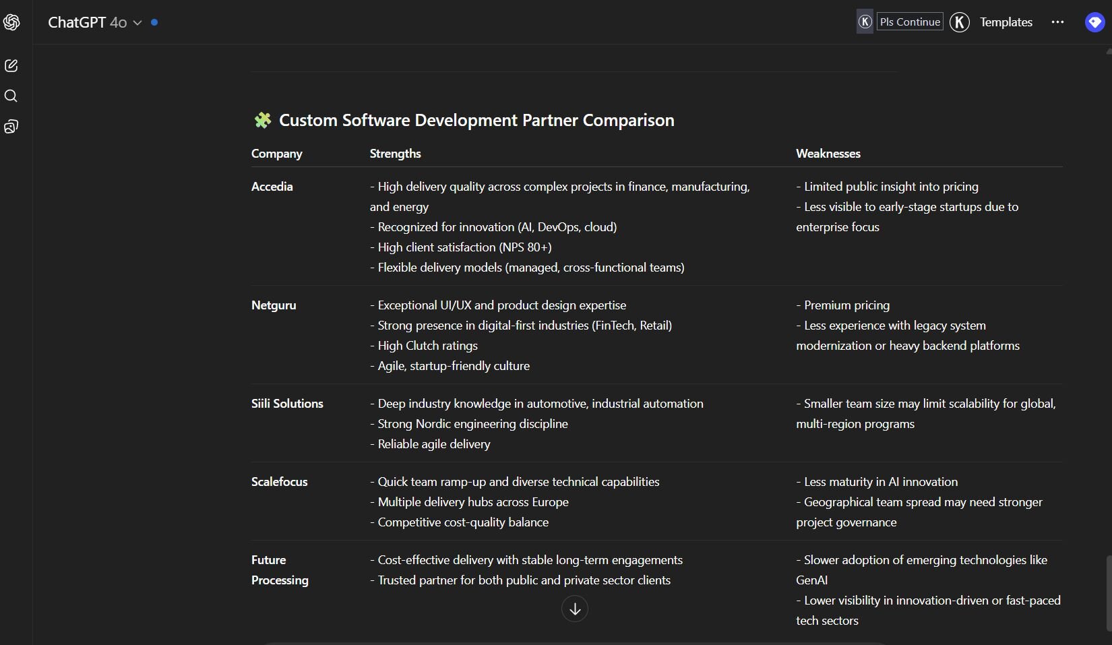Viewport: 1112px width, 645px height.
Task: Select the Siili Solutions company cell
Action: pyautogui.click(x=287, y=404)
